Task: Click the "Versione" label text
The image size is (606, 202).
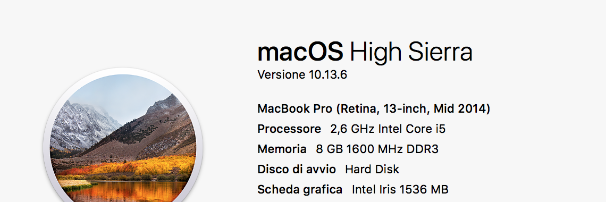Action: [282, 74]
